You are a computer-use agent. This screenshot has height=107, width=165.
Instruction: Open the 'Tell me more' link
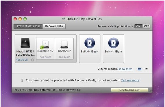[130, 80]
